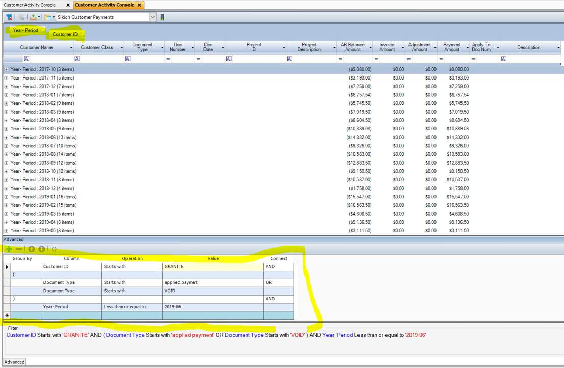
Task: Select the Advanced tab at the bottom
Action: point(14,362)
